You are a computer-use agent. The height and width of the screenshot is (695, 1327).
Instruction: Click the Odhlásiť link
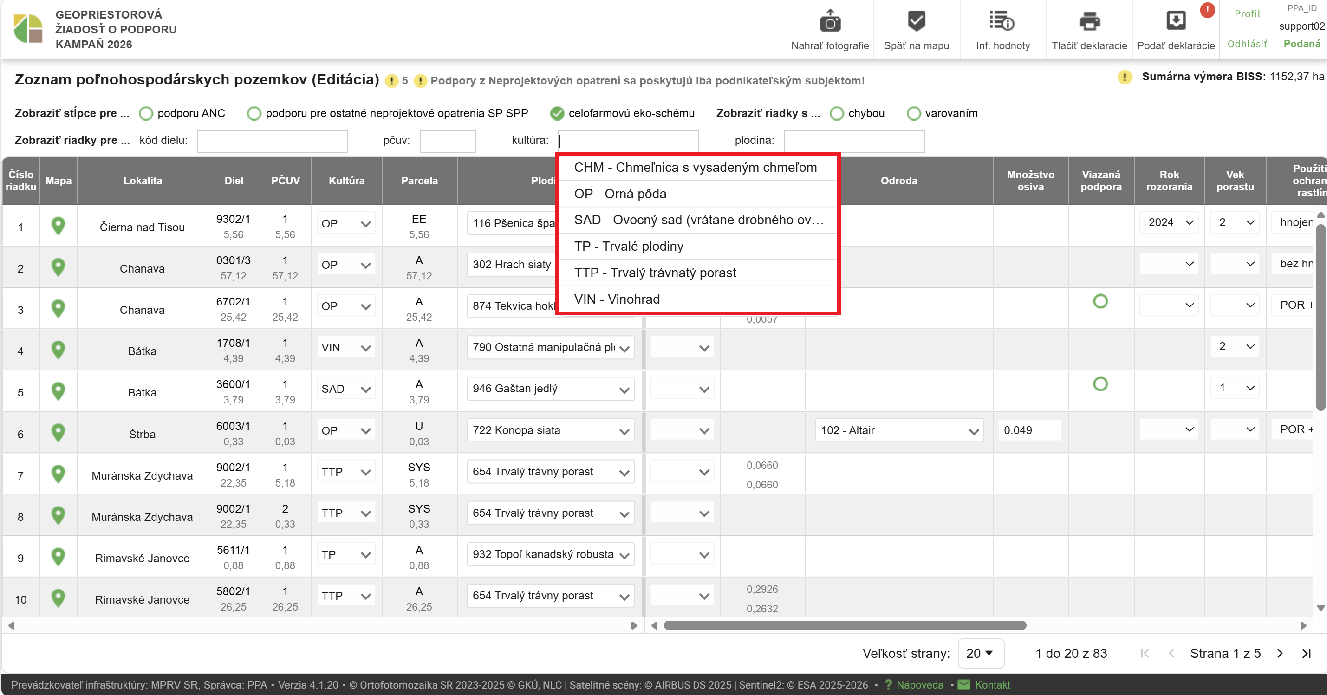[1247, 44]
